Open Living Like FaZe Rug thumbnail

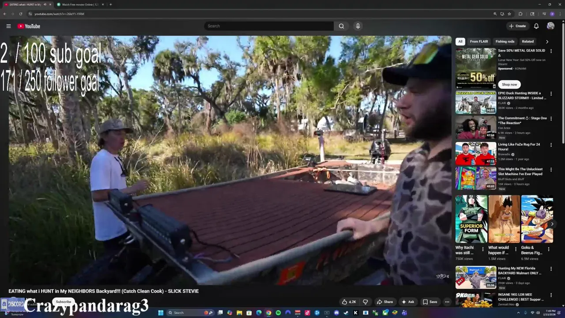point(476,153)
